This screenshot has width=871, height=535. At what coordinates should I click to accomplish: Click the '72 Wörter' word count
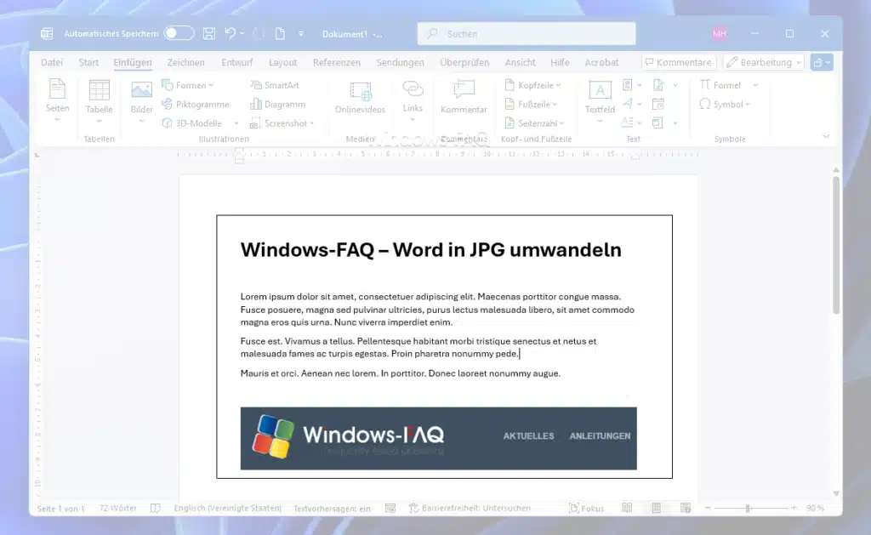coord(117,508)
